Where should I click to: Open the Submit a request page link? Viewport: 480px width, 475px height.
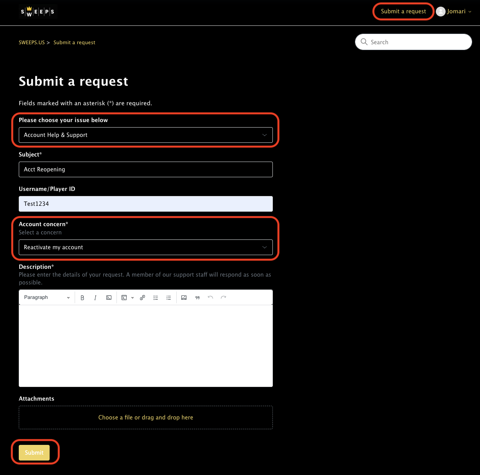[403, 11]
